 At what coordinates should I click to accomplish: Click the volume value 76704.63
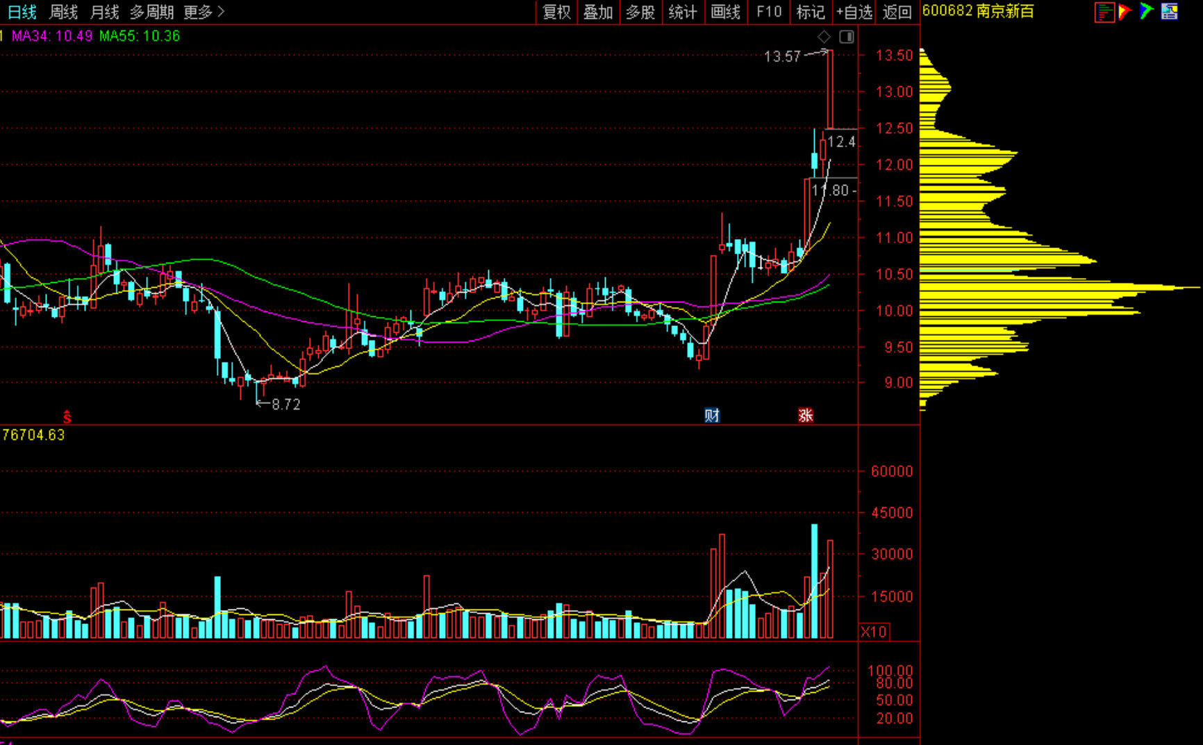pos(33,435)
